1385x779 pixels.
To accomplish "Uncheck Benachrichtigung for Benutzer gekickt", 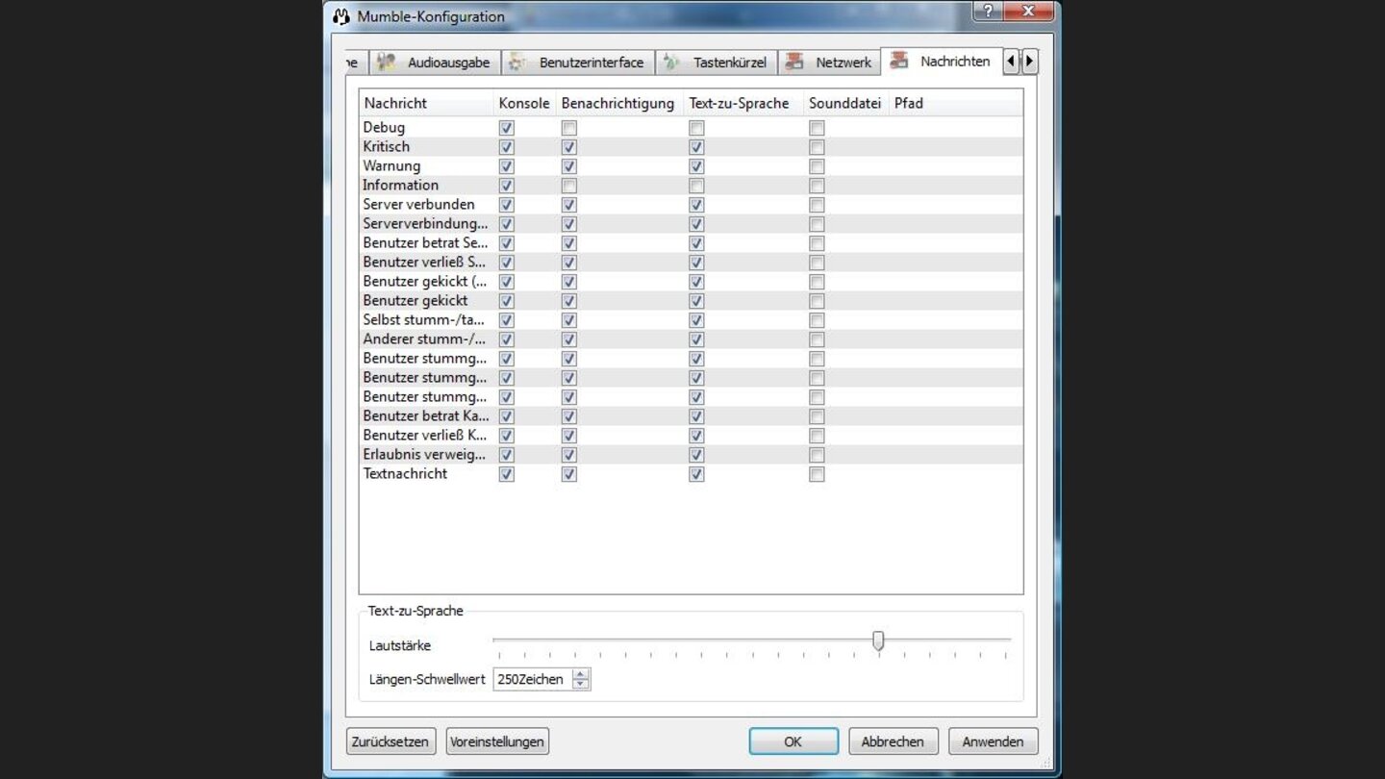I will [x=569, y=301].
